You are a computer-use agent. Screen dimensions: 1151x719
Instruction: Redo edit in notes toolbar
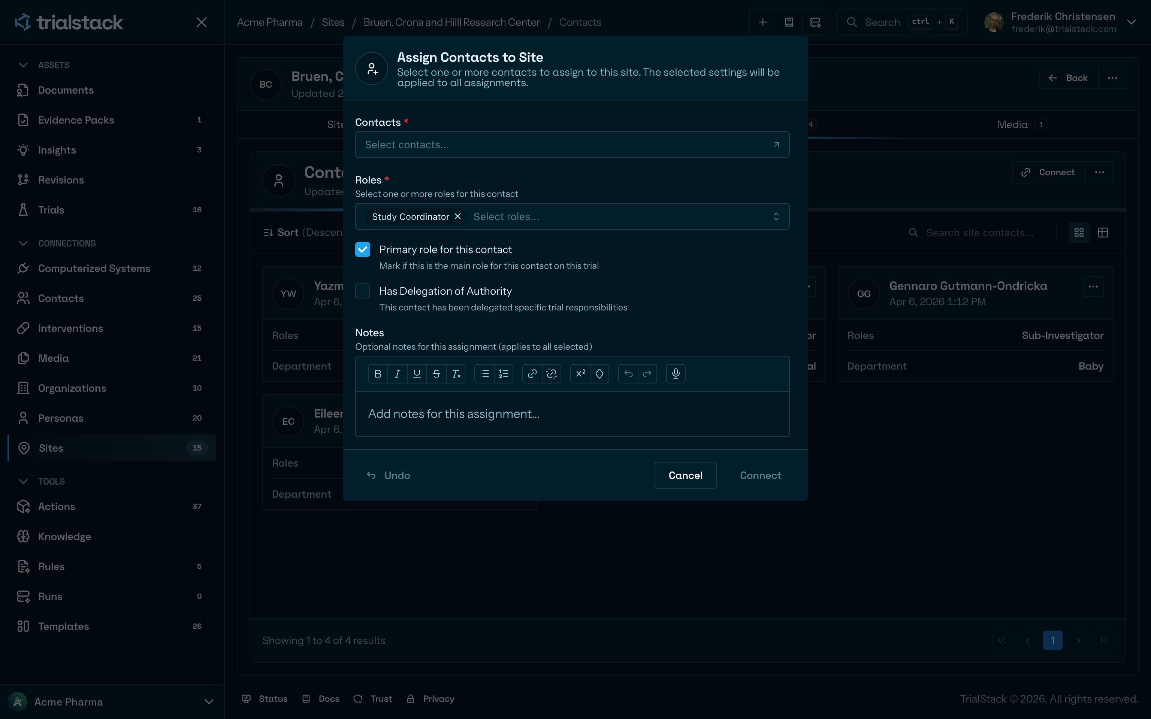[647, 374]
